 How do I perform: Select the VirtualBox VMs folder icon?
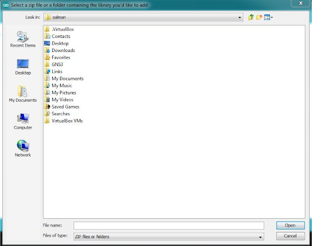(47, 121)
